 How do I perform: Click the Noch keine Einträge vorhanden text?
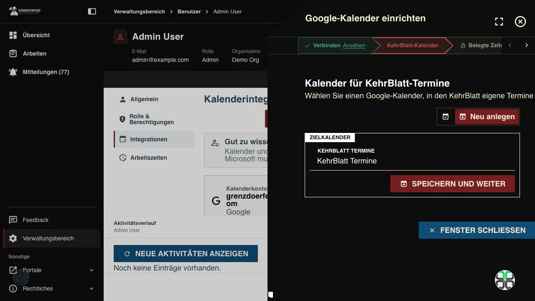point(167,268)
